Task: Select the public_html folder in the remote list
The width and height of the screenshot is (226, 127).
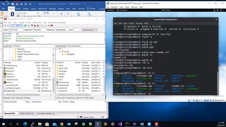Action: [x=80, y=68]
